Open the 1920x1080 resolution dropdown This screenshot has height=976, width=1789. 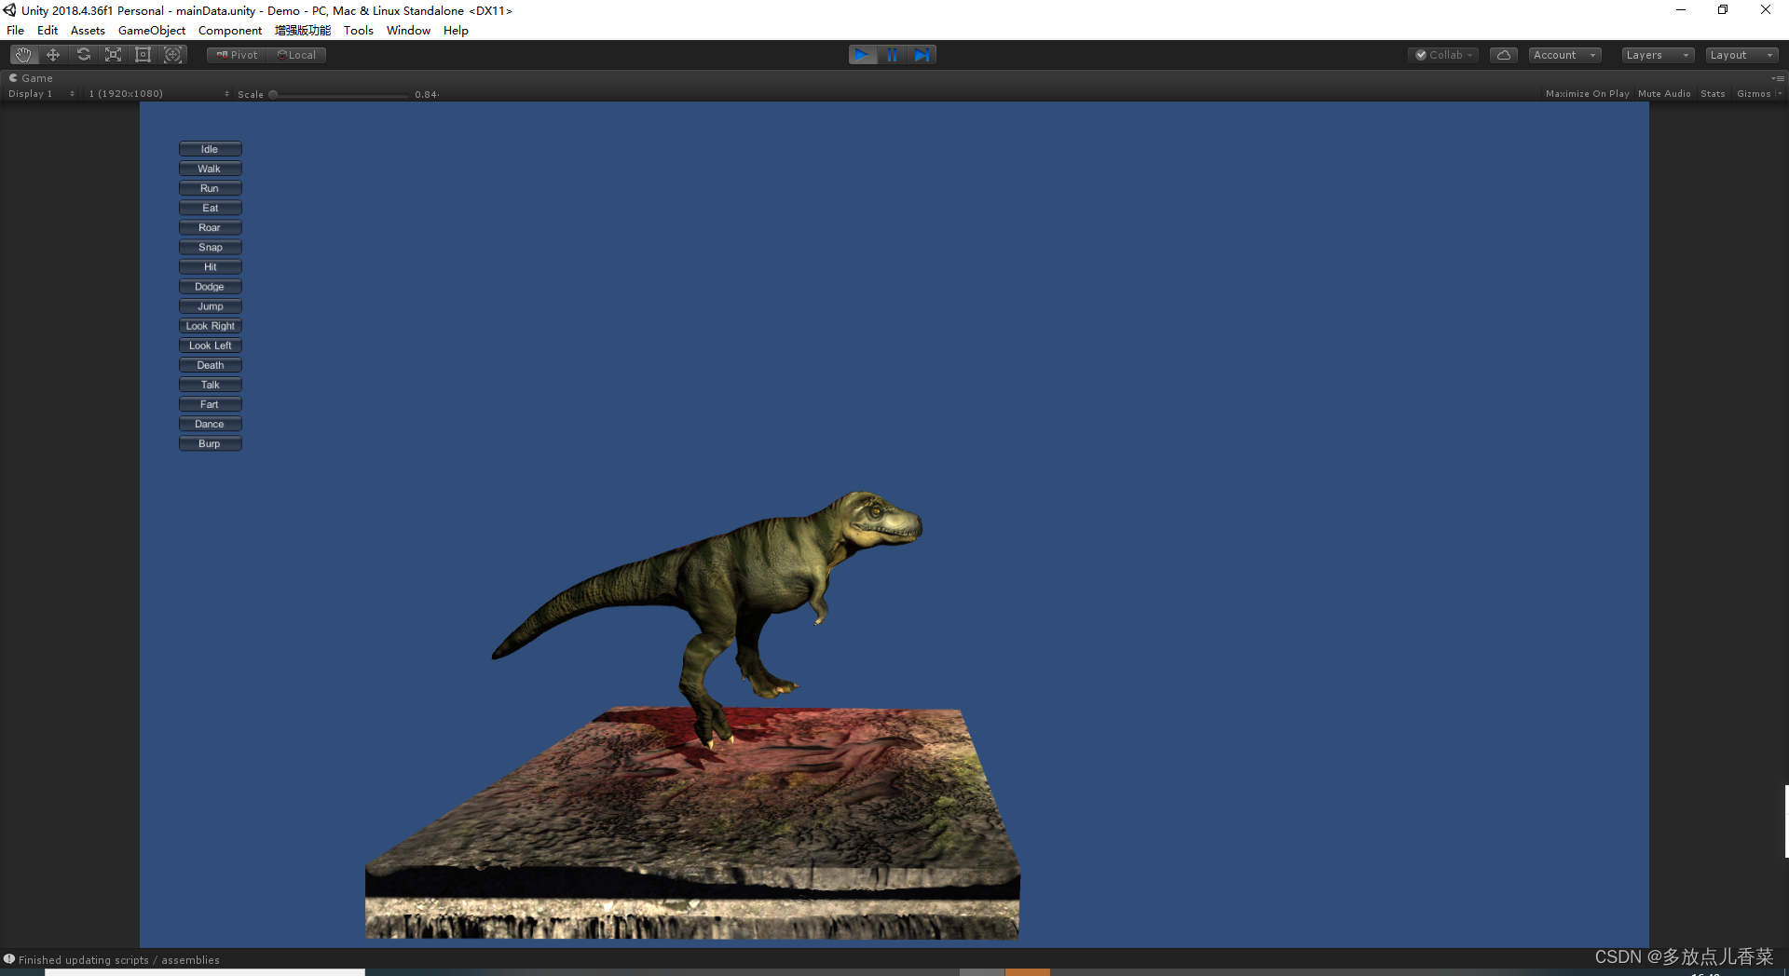(158, 94)
